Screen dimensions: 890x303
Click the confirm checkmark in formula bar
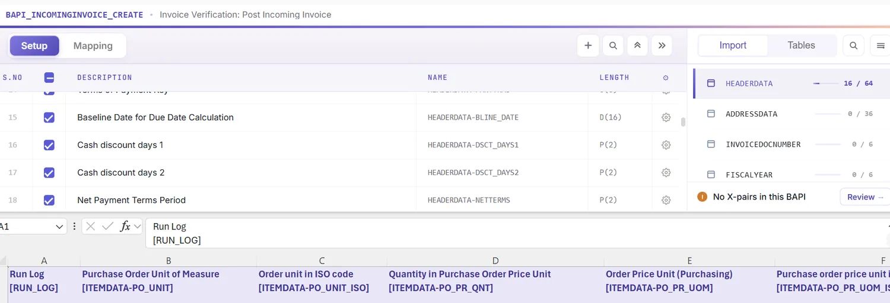[x=107, y=226]
